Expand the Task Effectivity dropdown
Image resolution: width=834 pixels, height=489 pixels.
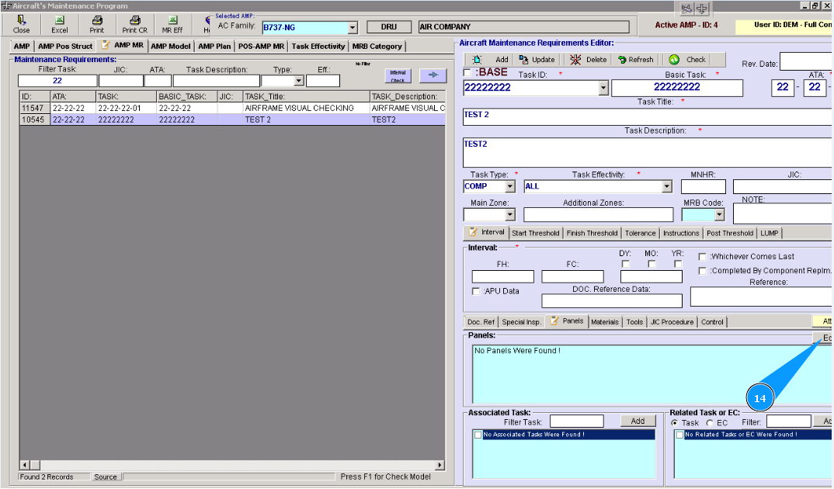pyautogui.click(x=666, y=187)
